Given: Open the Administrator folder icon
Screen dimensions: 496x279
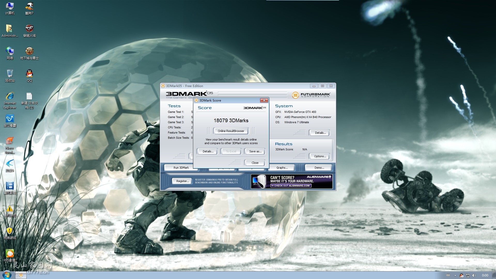Looking at the screenshot, I should pyautogui.click(x=10, y=31).
